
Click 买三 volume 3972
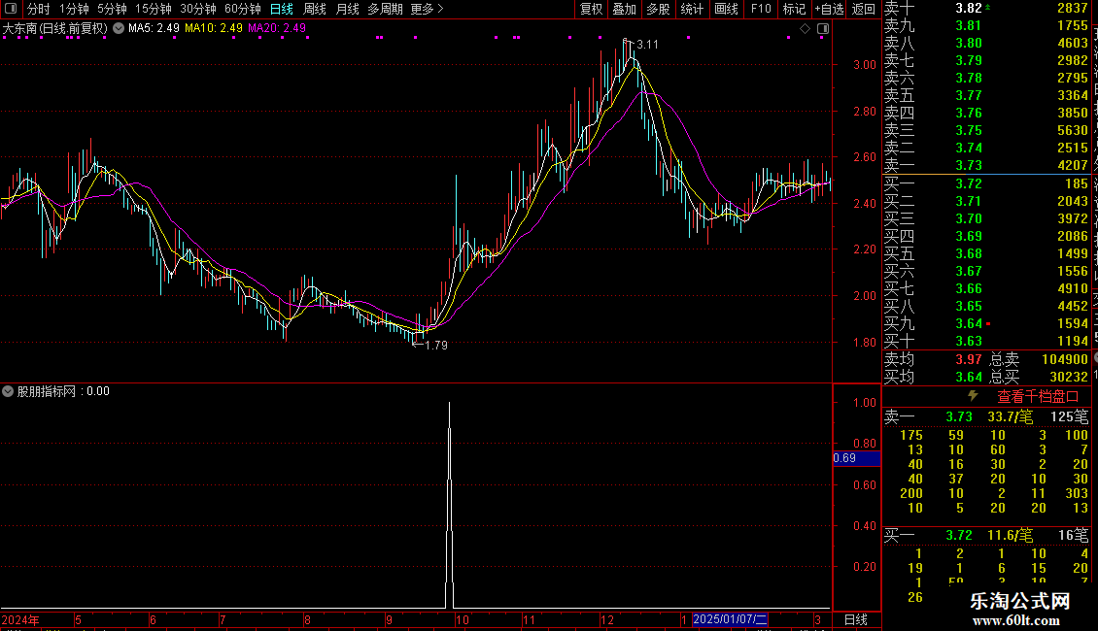point(1073,219)
